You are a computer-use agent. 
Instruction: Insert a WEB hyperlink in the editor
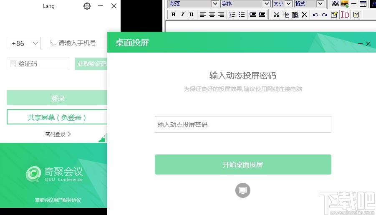click(x=336, y=4)
